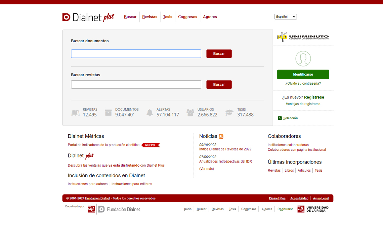Viewport: 383px width, 225px height.
Task: Open the Aviso Legal footer link
Action: click(321, 198)
